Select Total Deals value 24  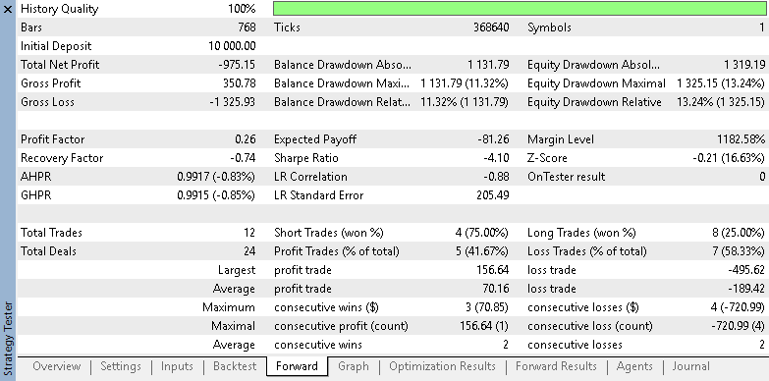click(249, 251)
